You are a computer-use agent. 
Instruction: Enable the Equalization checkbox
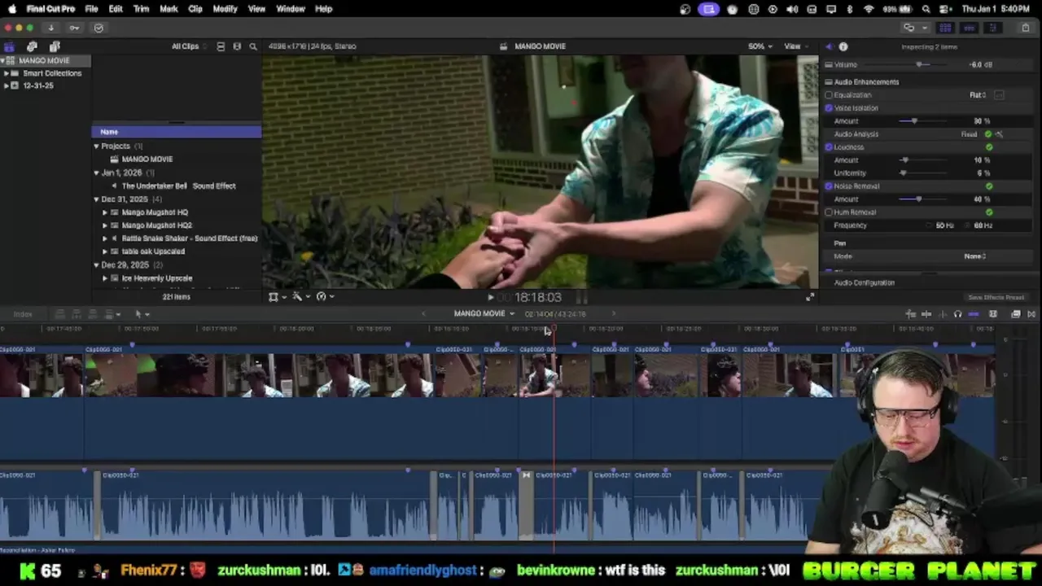[829, 95]
